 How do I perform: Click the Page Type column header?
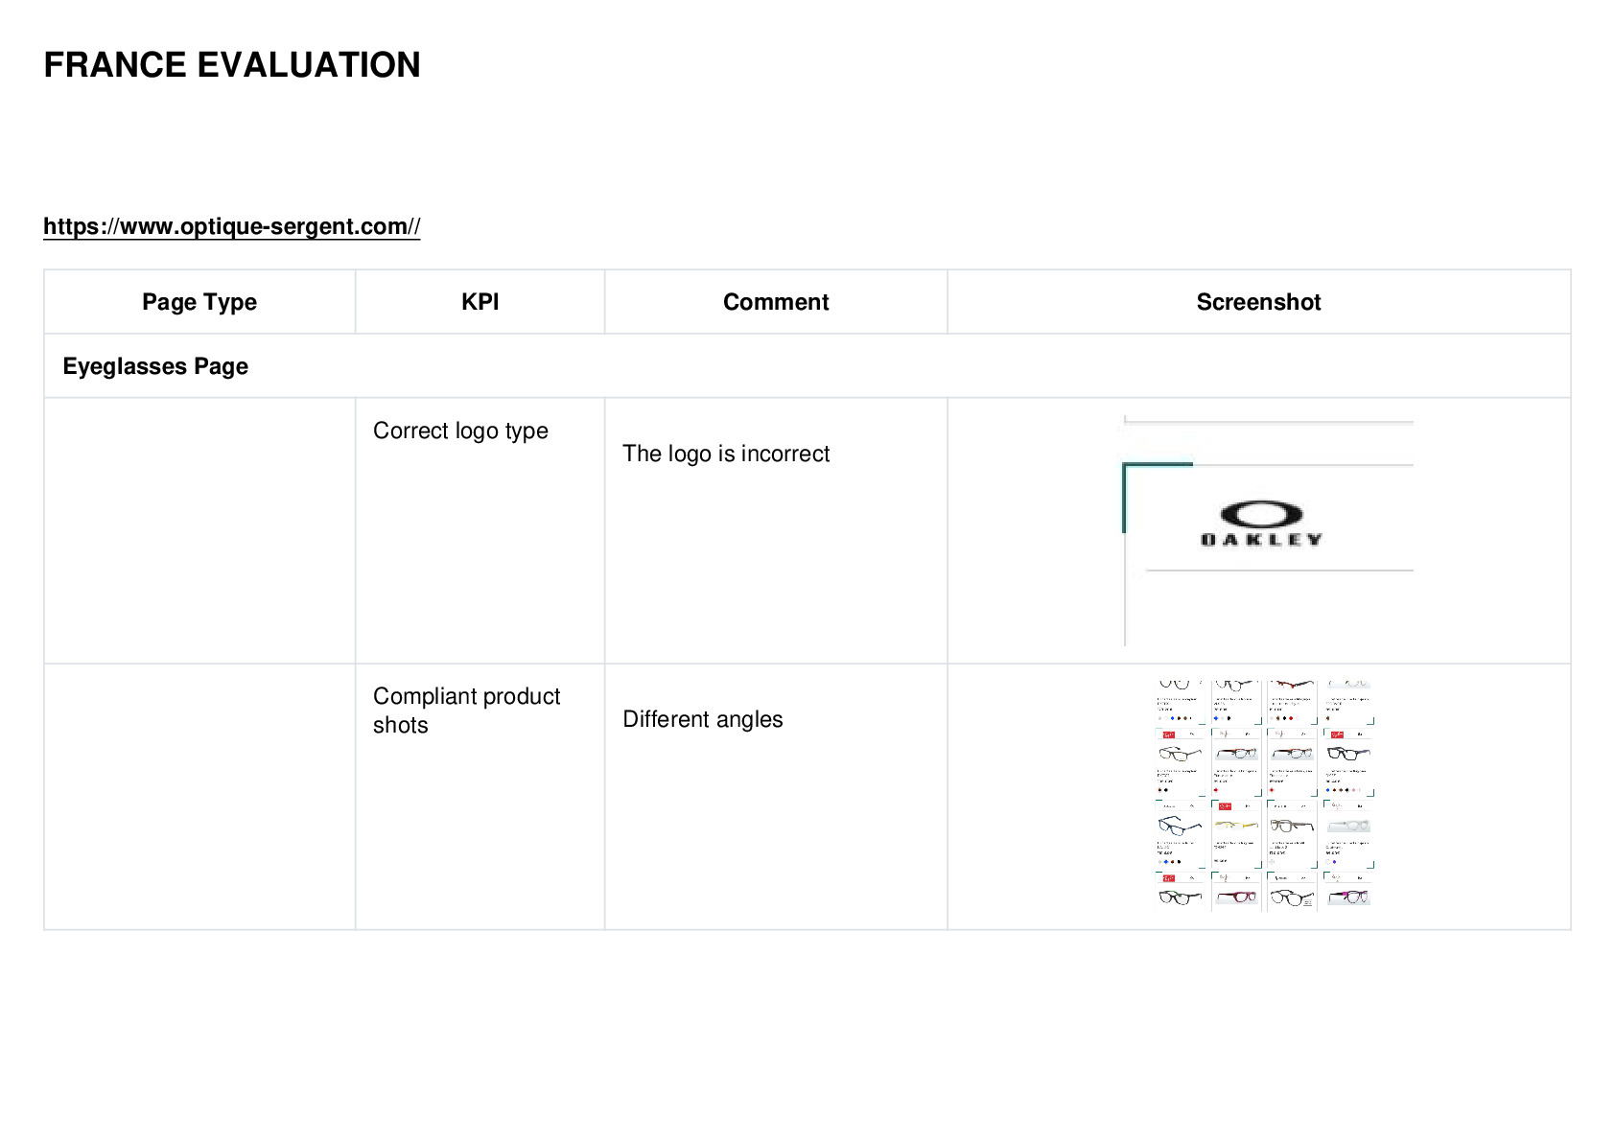point(199,302)
